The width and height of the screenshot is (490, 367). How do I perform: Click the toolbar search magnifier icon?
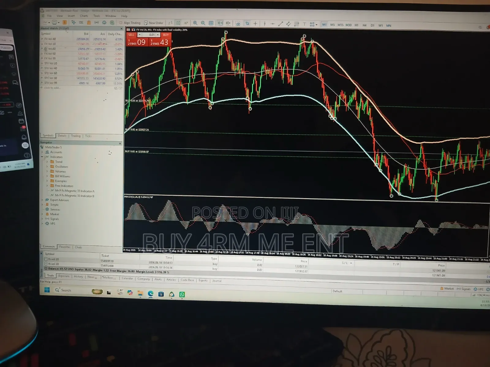[x=480, y=27]
